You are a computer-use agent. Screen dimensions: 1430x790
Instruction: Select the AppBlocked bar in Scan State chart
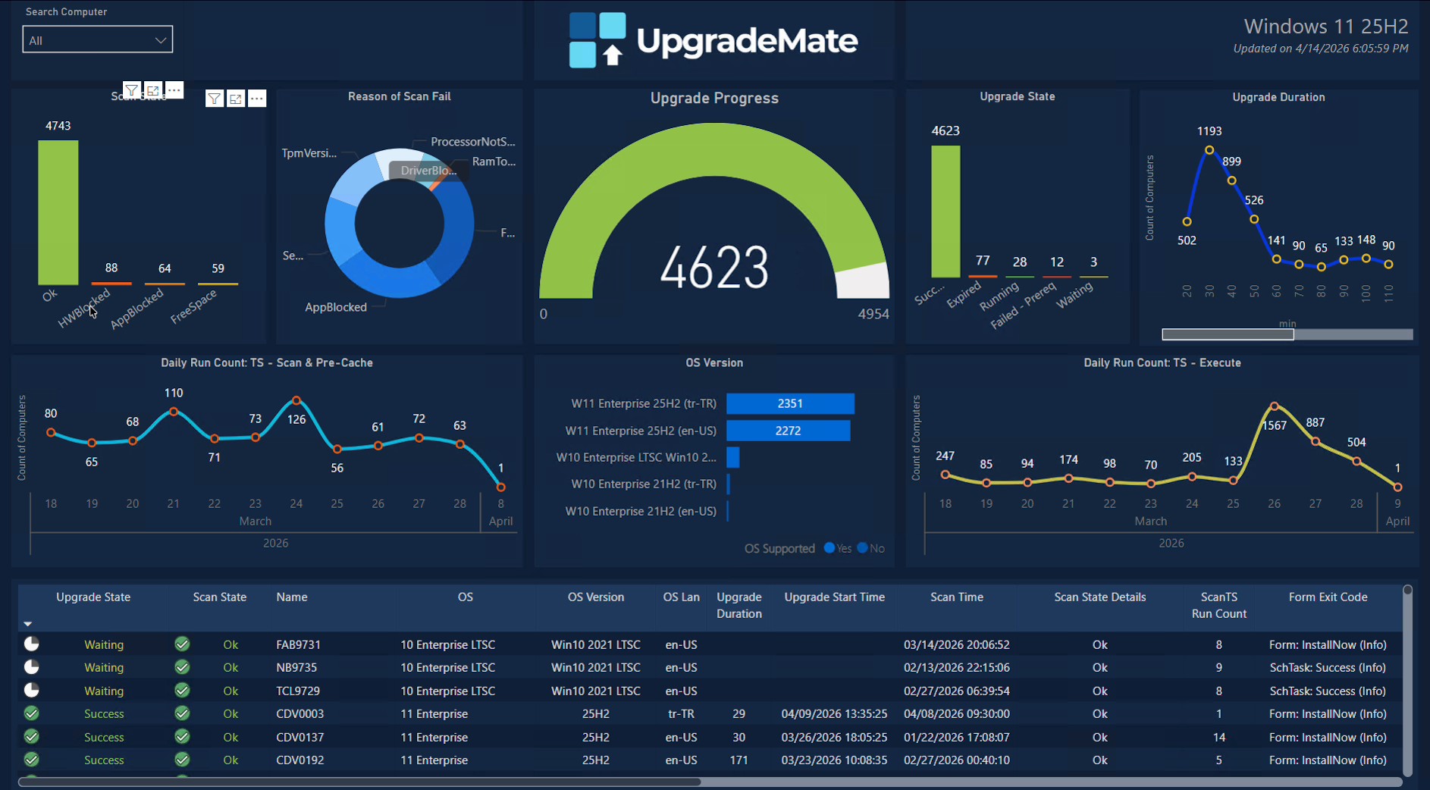(x=165, y=284)
